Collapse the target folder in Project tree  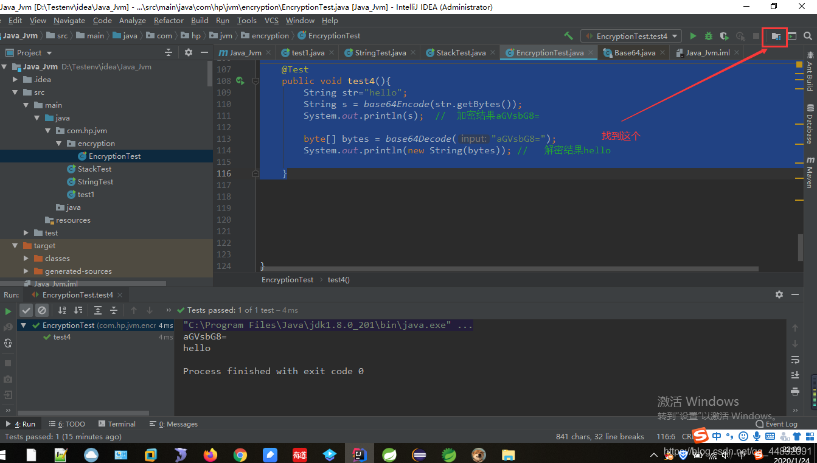click(x=15, y=245)
